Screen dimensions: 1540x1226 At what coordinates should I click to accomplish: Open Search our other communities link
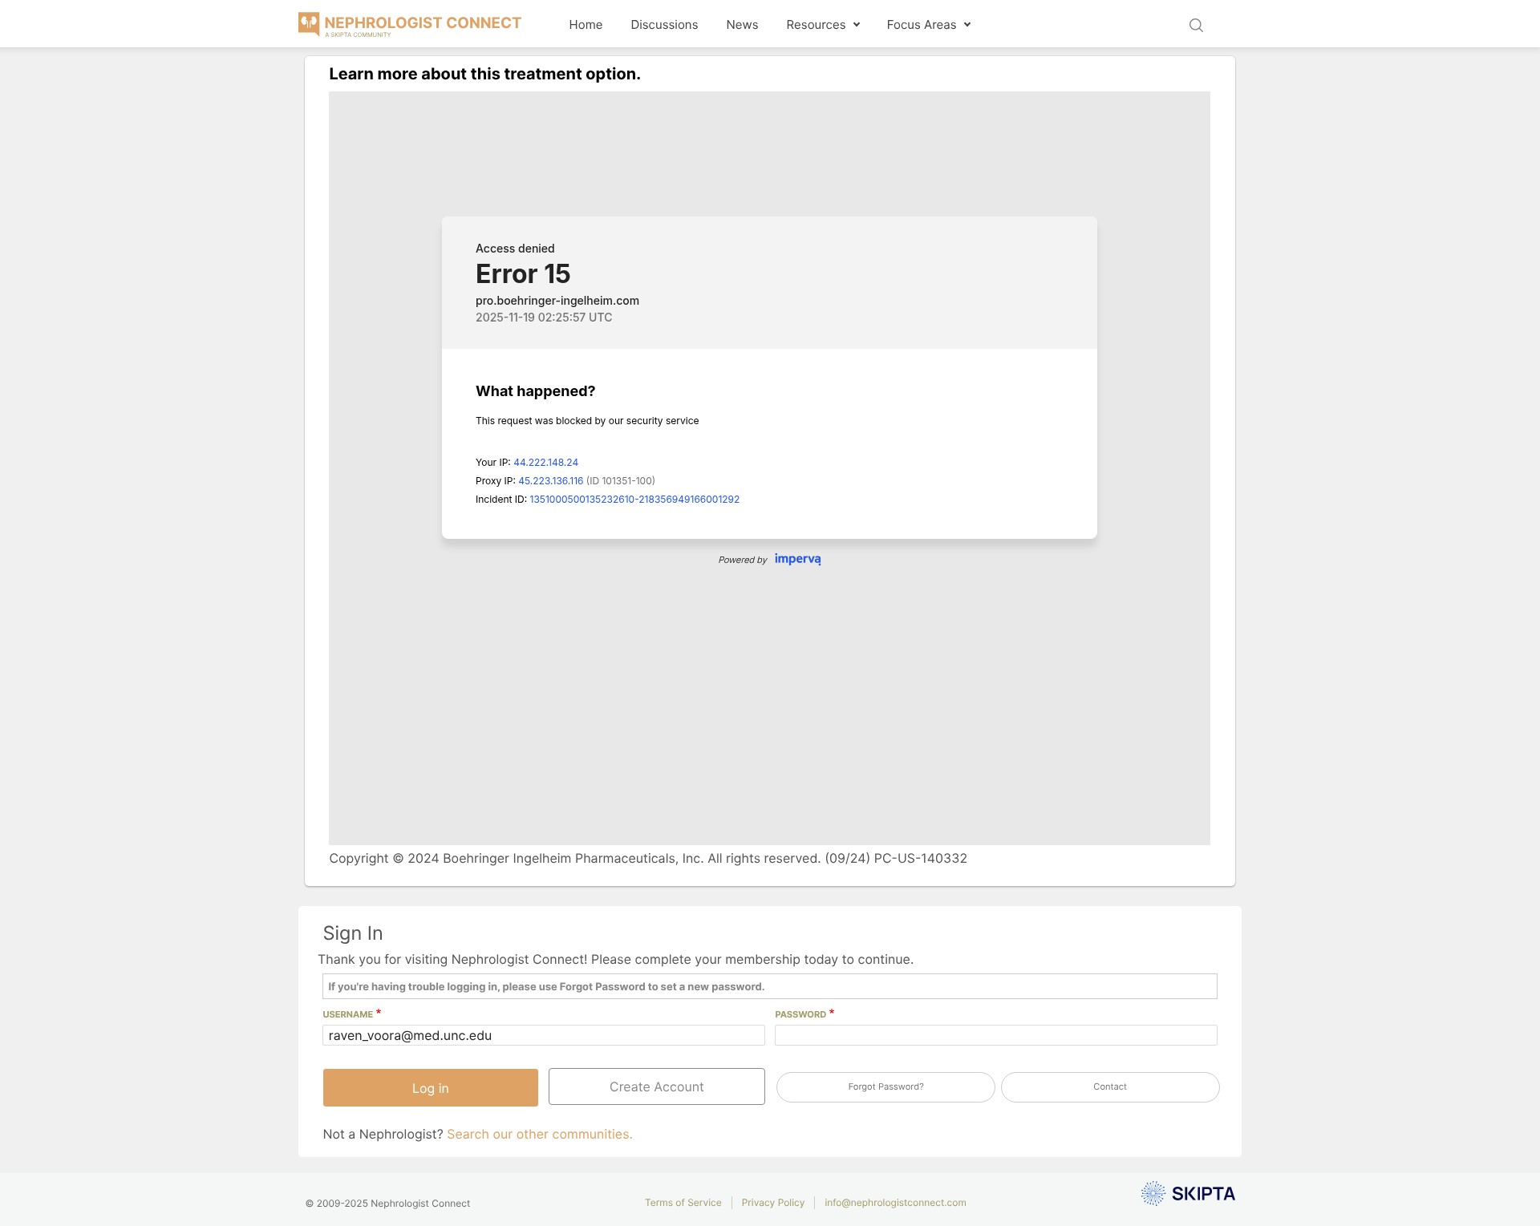(x=540, y=1134)
